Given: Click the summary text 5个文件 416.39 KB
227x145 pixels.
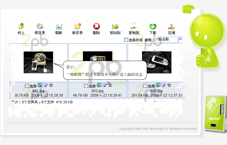Looking at the screenshot, I should (57, 102).
